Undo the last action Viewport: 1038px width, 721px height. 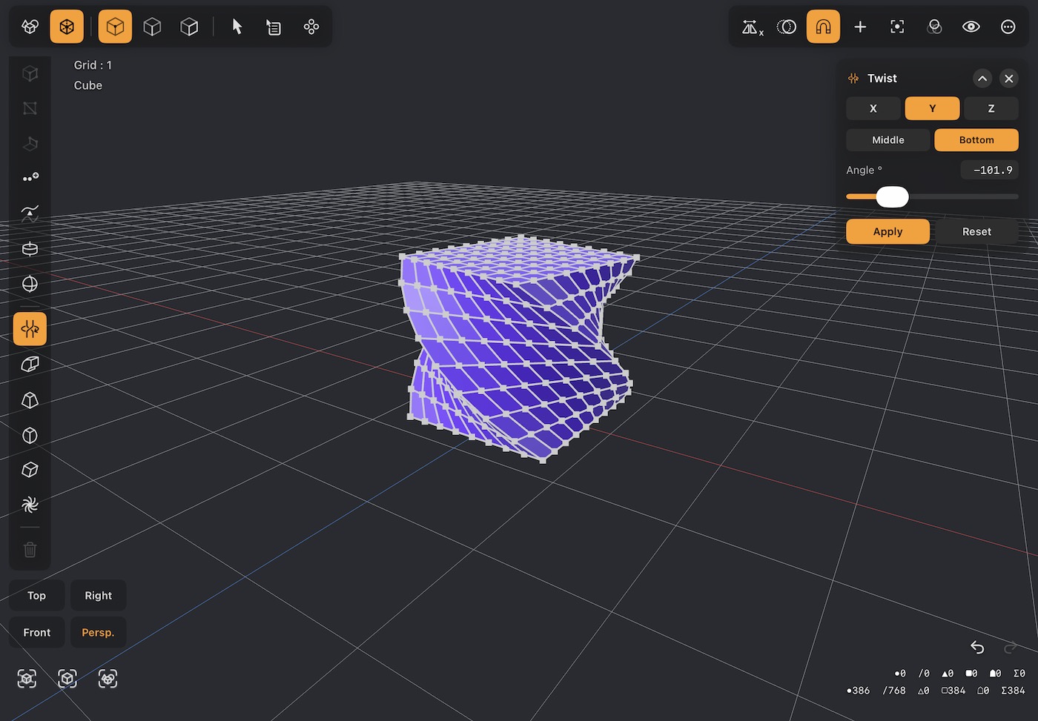pyautogui.click(x=977, y=648)
